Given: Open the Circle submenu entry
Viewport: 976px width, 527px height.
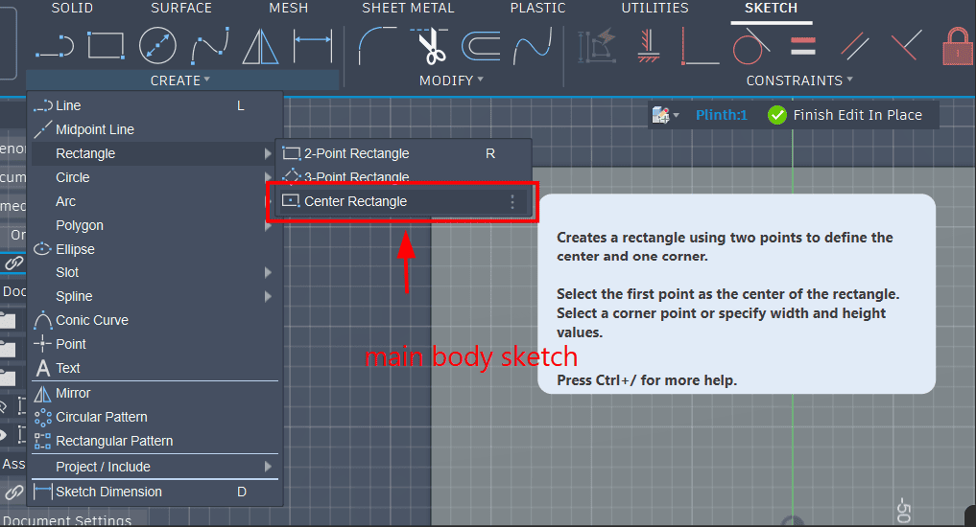Looking at the screenshot, I should (155, 177).
